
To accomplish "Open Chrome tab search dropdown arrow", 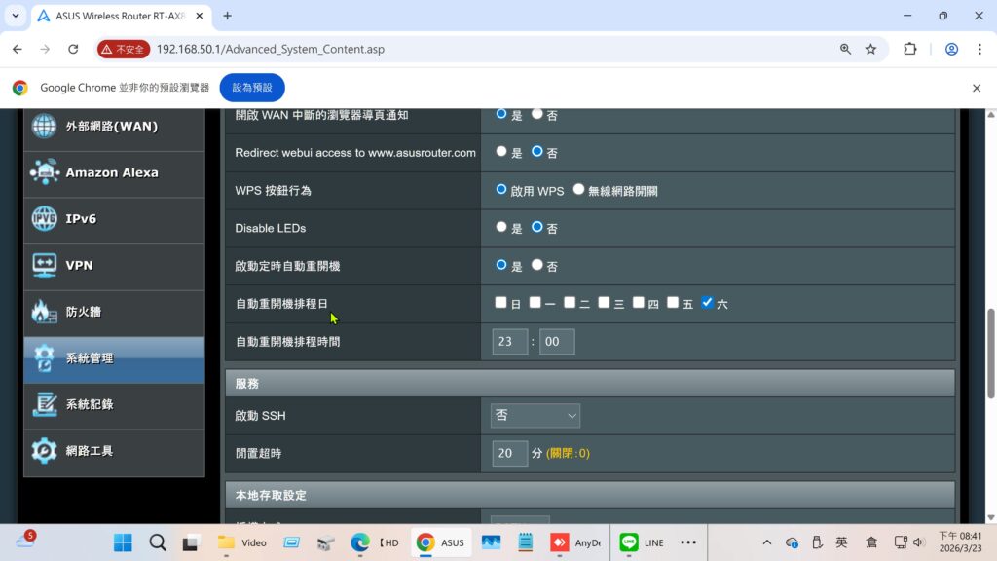I will tap(16, 16).
